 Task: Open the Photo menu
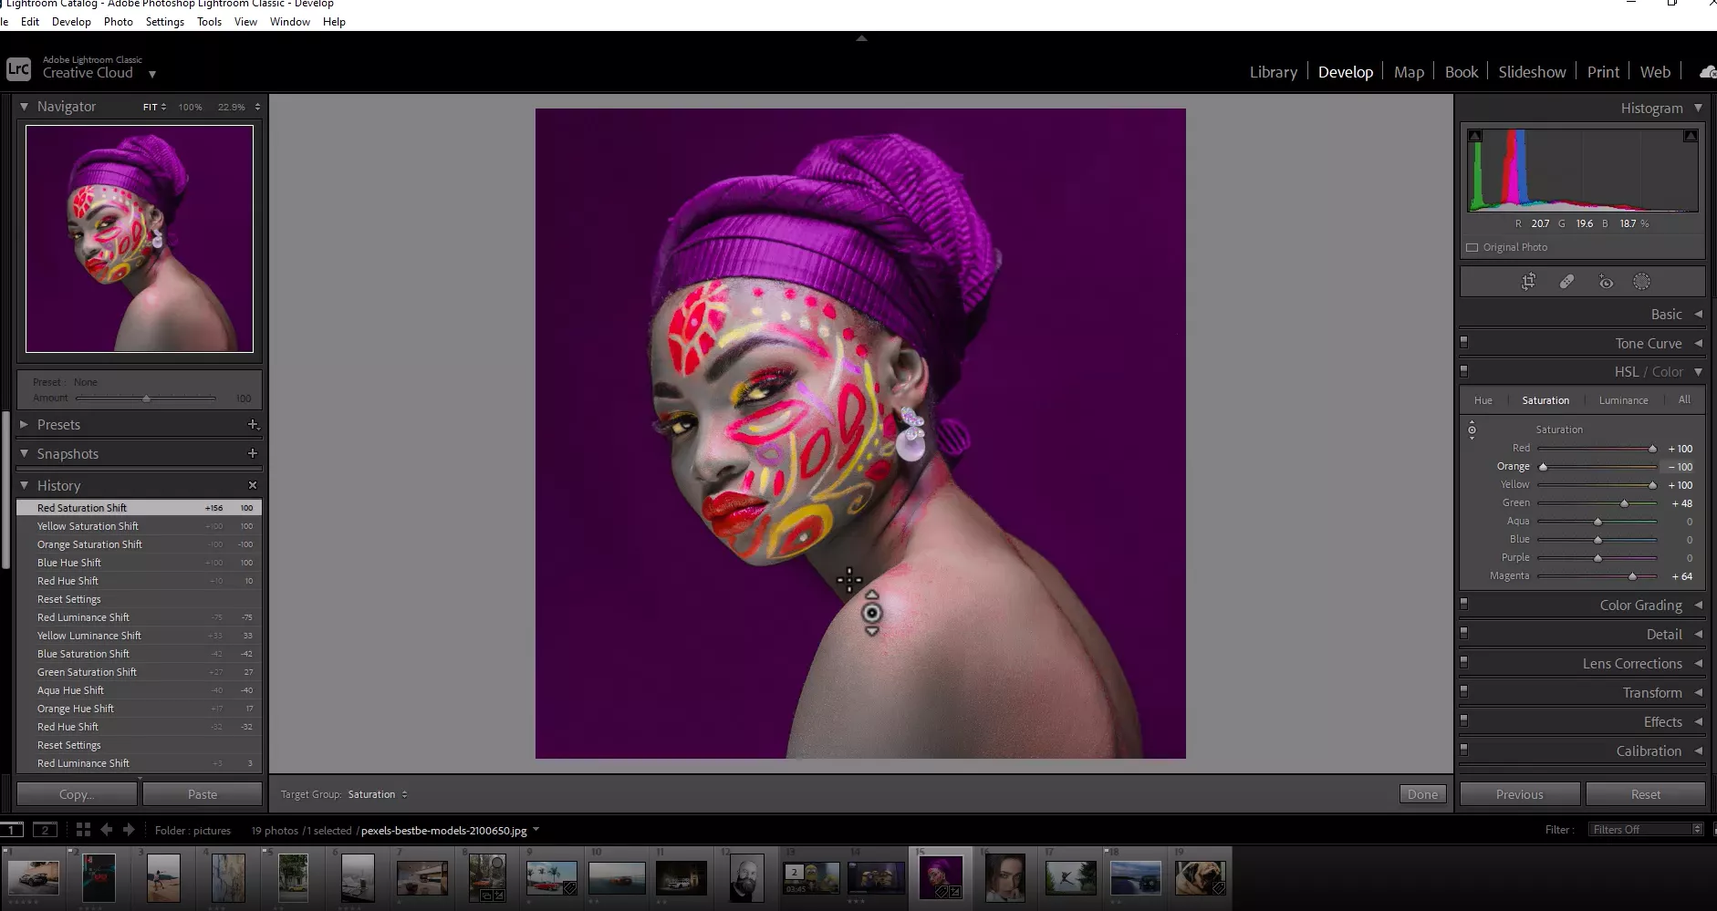[118, 21]
